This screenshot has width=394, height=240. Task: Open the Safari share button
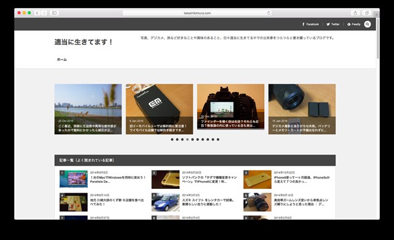point(355,13)
